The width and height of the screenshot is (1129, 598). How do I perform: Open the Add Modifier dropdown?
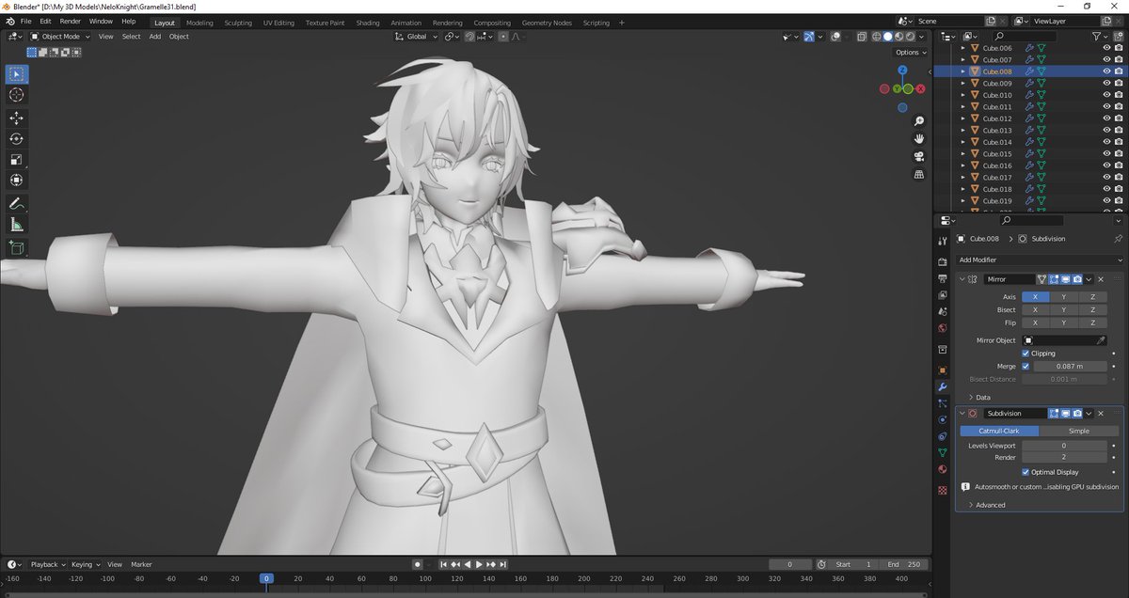[x=1040, y=260]
